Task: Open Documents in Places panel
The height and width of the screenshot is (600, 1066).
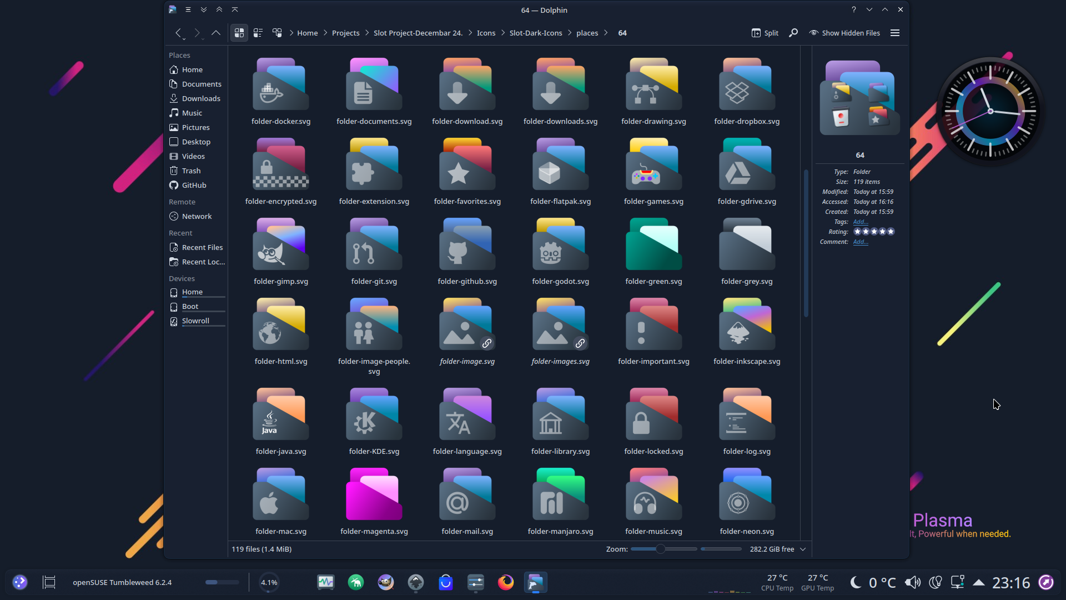Action: [x=197, y=84]
